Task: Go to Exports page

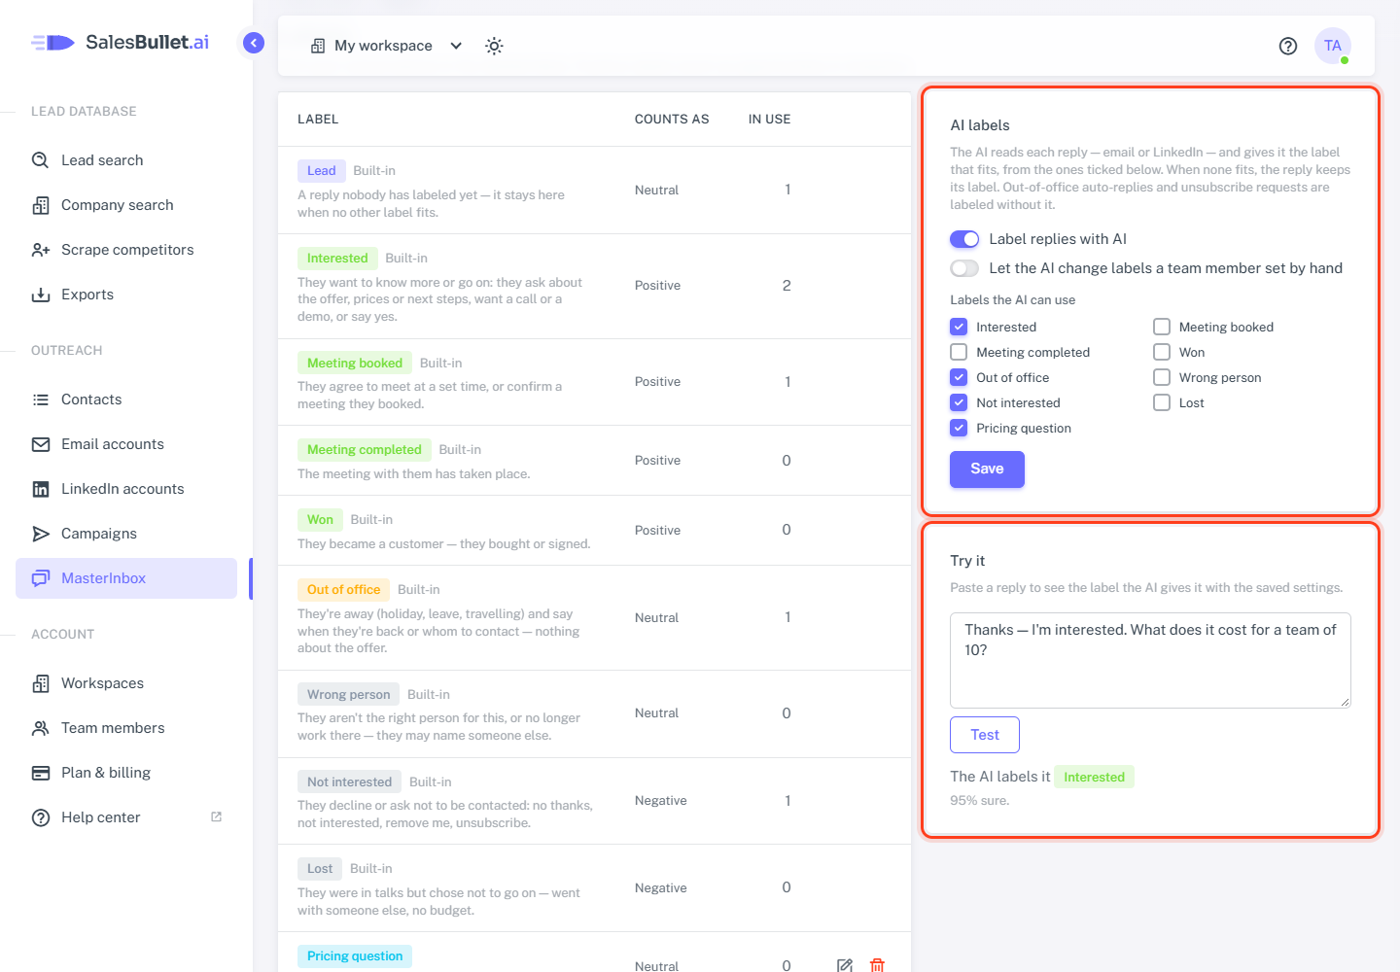Action: pyautogui.click(x=126, y=295)
